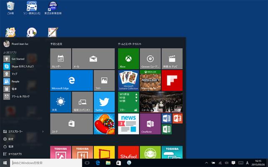Click the blue info icon on taskbar

pyautogui.click(x=129, y=162)
